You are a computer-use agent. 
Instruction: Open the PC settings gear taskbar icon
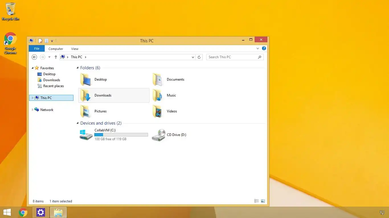[x=41, y=212]
